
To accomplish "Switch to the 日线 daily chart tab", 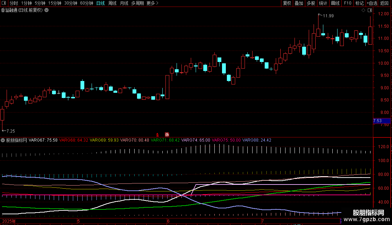I will pyautogui.click(x=101, y=3).
